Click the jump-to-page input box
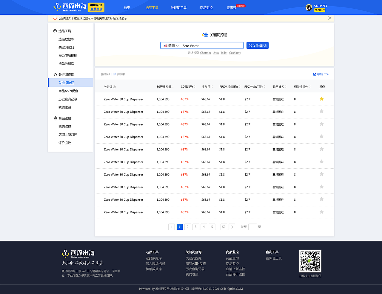382x294 pixels. coord(252,227)
